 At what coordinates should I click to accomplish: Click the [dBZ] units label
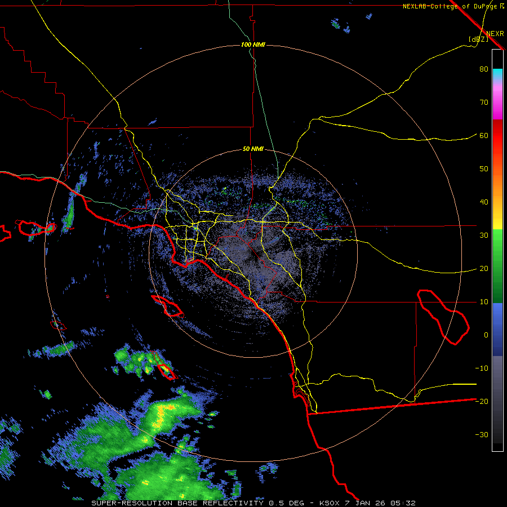[x=478, y=39]
